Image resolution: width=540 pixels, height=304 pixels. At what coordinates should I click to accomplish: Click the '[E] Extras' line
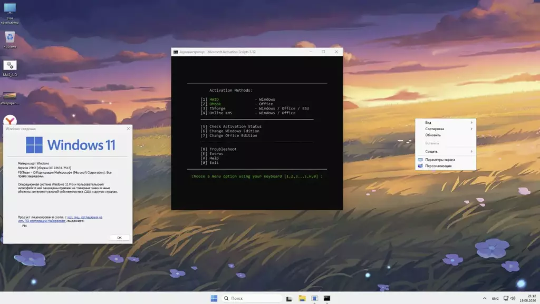coord(212,154)
